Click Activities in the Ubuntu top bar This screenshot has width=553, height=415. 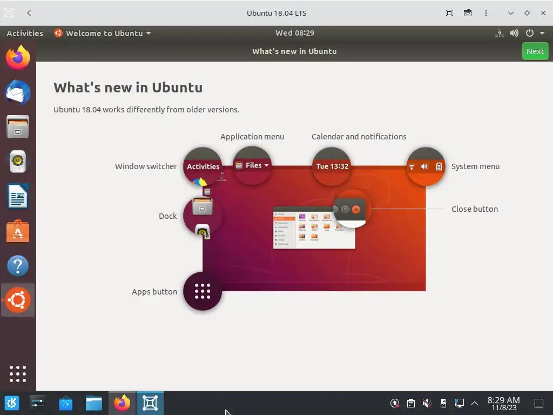[x=25, y=33]
